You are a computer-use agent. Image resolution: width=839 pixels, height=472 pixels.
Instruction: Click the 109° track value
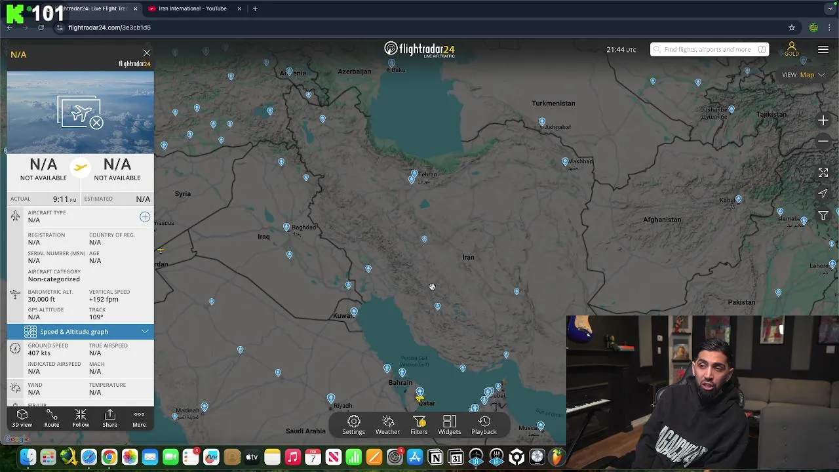click(x=96, y=317)
